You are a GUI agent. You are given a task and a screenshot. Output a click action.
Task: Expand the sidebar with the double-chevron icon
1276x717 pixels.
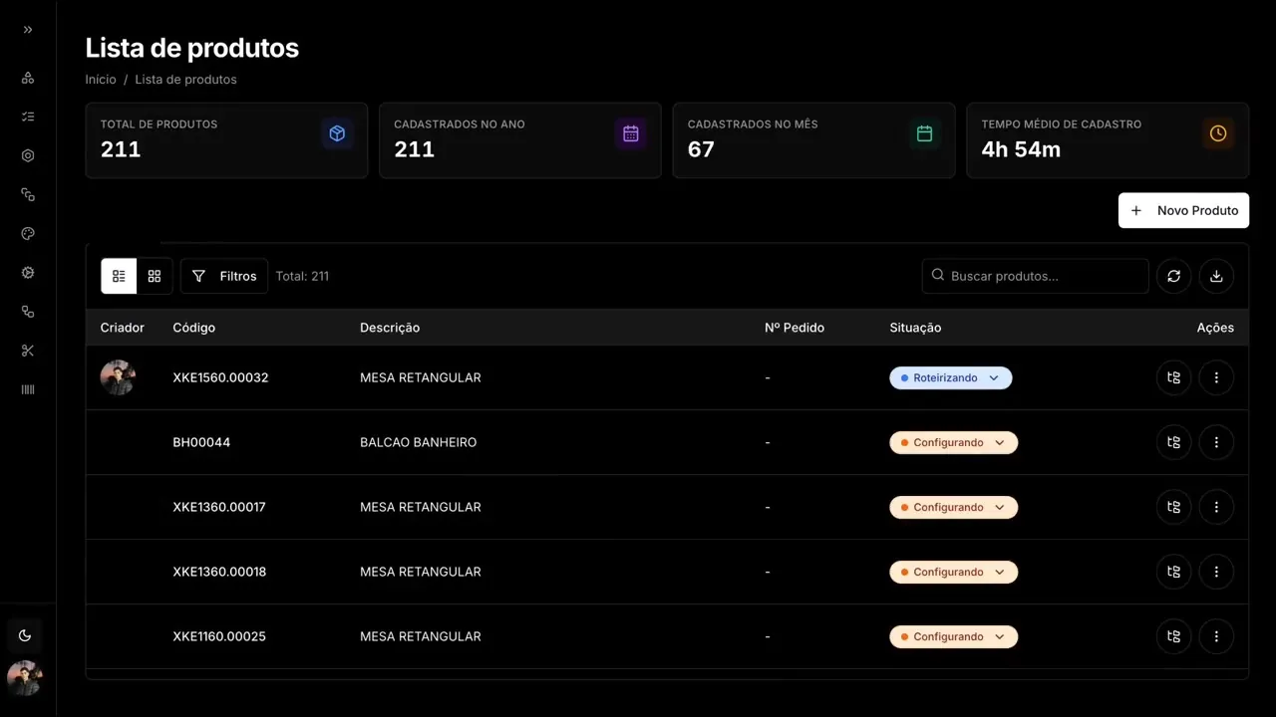pos(28,30)
